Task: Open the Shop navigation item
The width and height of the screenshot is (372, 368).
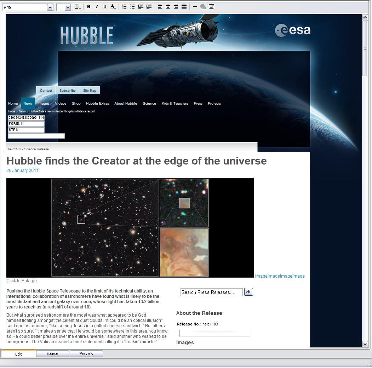Action: coord(76,103)
